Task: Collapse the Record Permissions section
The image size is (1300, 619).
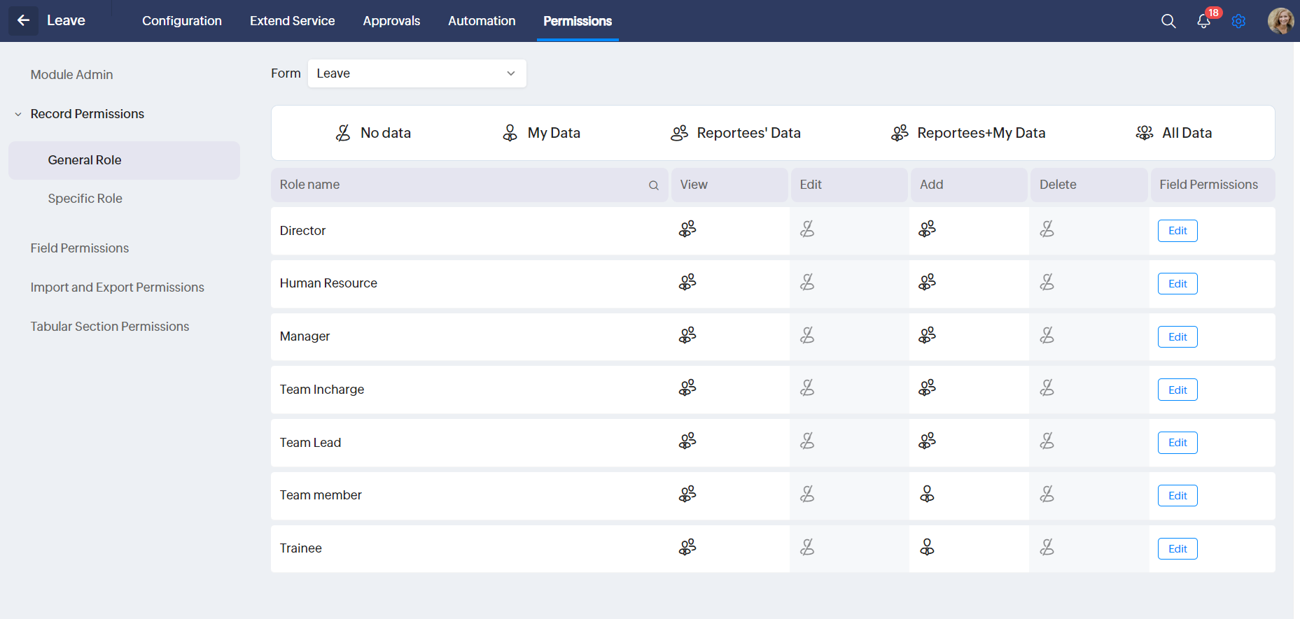Action: (x=18, y=114)
